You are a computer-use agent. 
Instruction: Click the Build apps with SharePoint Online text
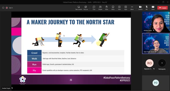(x=59, y=58)
